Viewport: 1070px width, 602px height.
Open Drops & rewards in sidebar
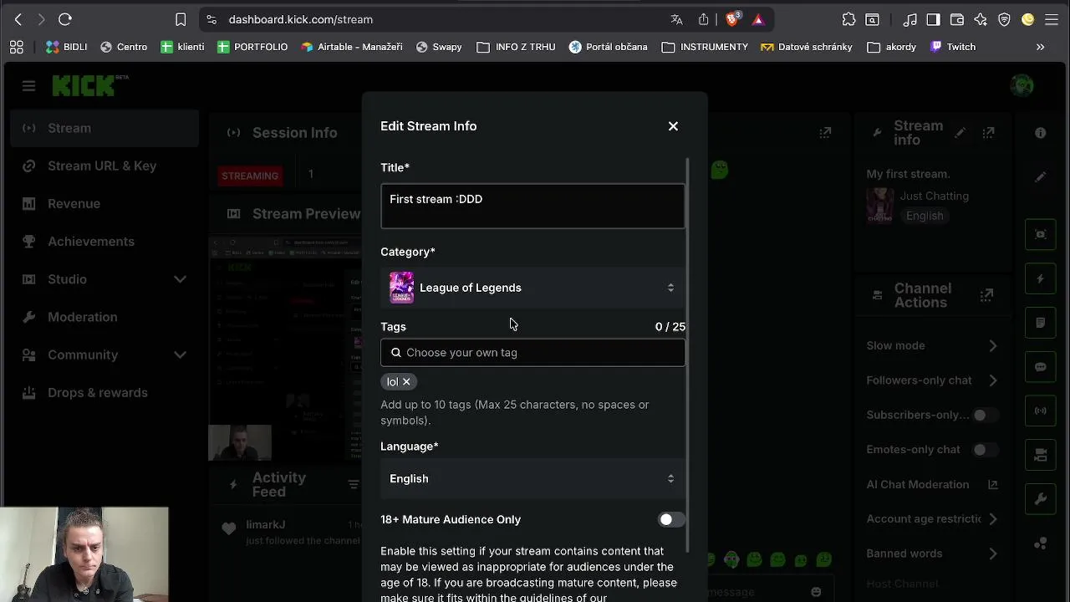[104, 392]
